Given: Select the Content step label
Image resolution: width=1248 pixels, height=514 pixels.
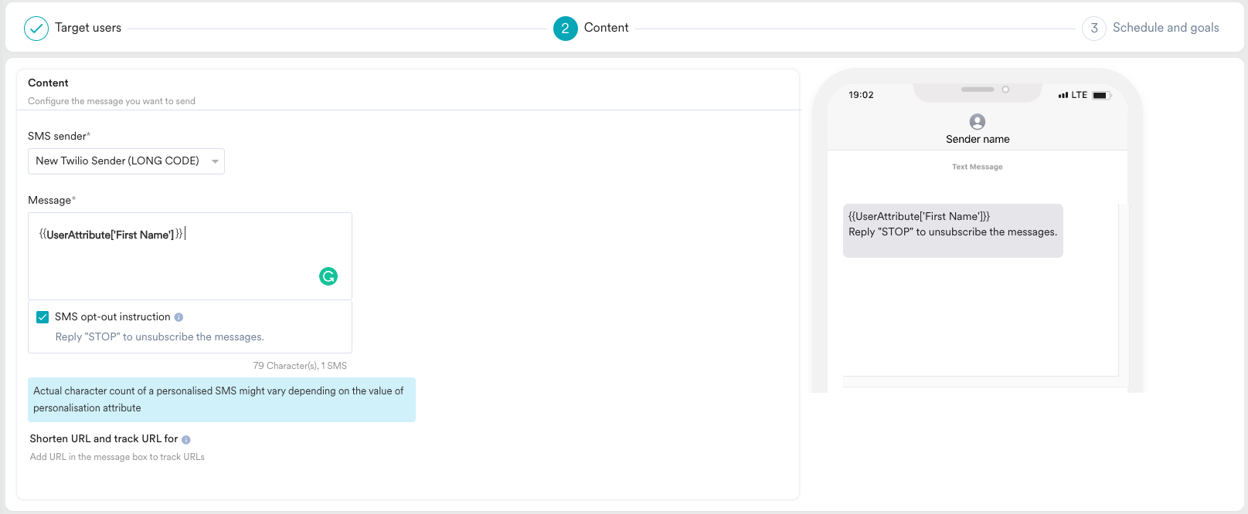Looking at the screenshot, I should tap(606, 28).
